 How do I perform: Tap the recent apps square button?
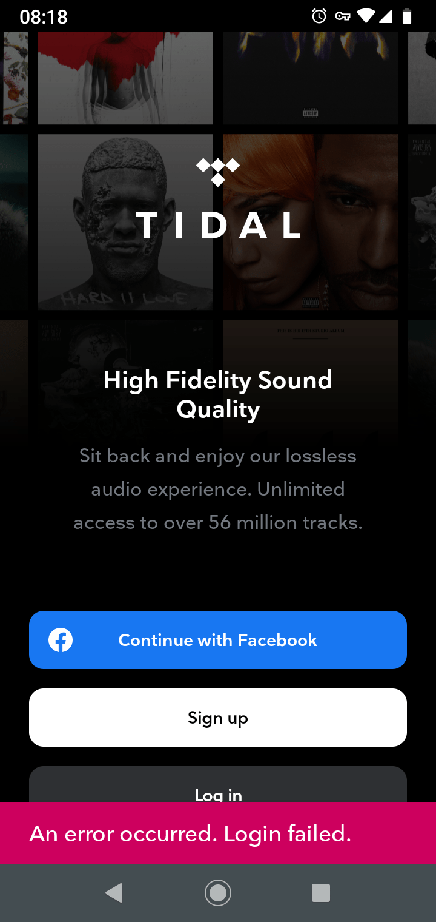pyautogui.click(x=321, y=893)
